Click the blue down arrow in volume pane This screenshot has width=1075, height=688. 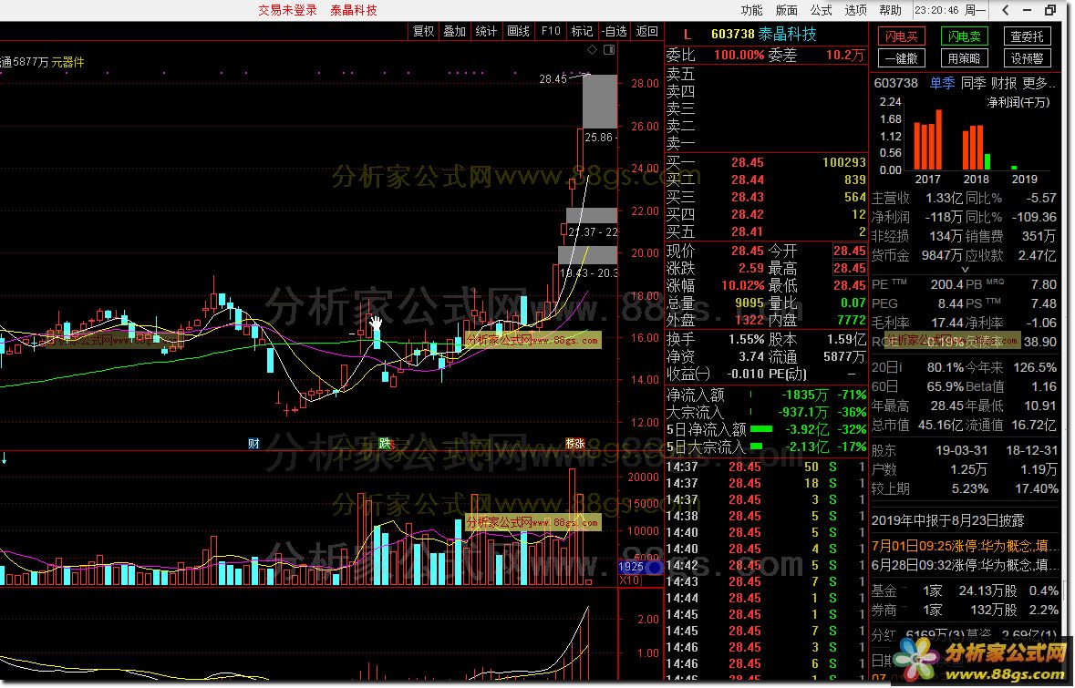click(x=5, y=457)
